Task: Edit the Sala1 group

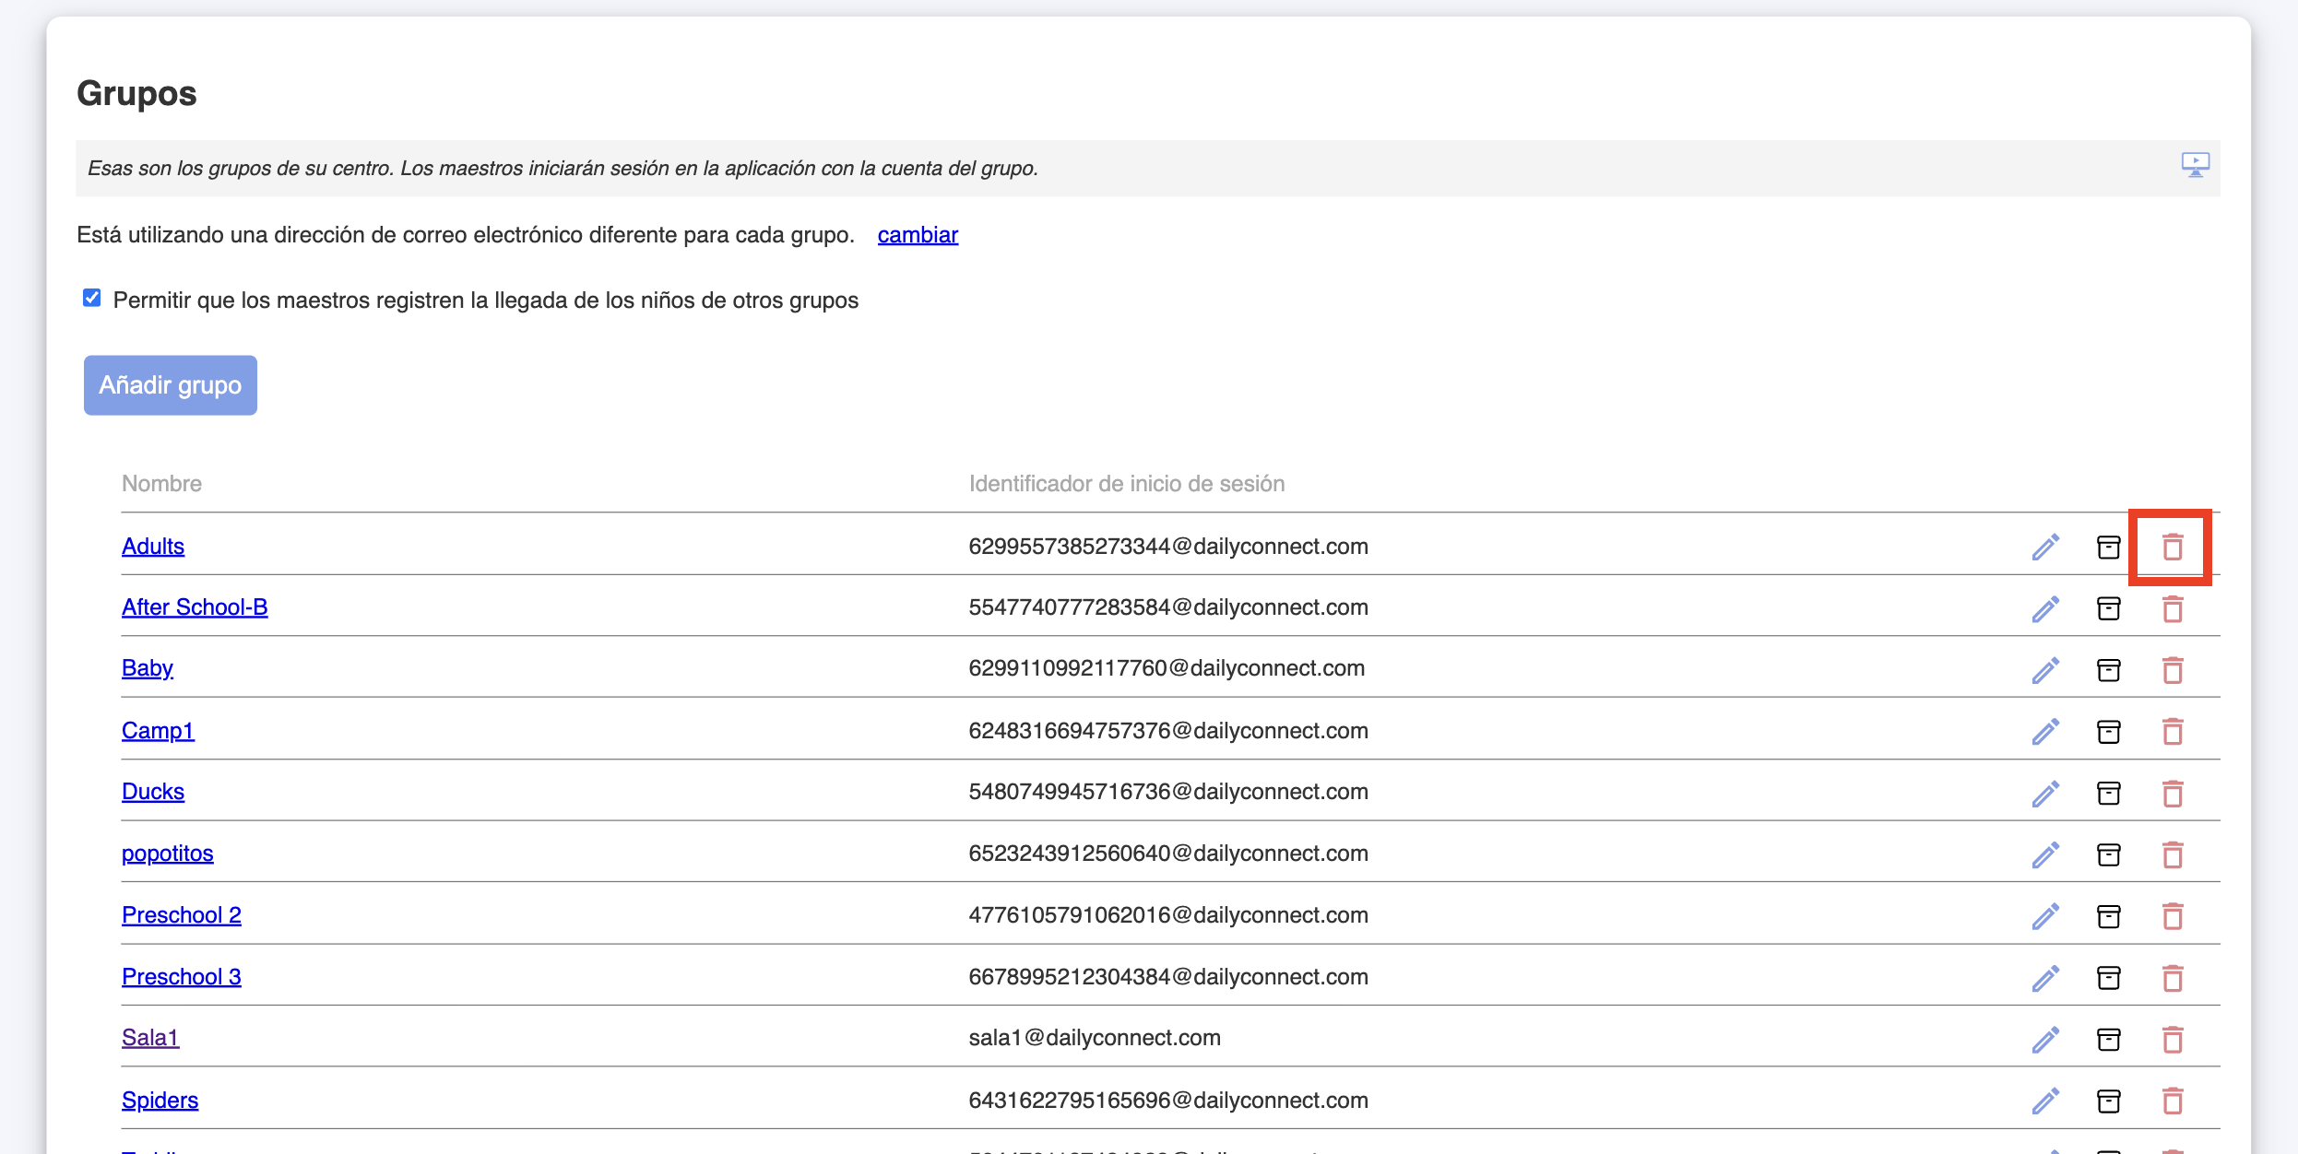Action: 2044,1039
